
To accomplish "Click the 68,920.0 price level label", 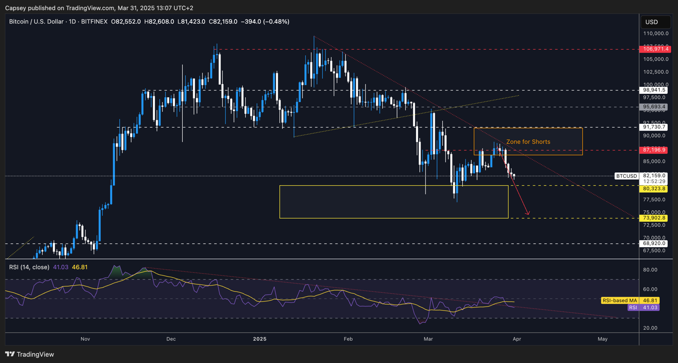I will [654, 244].
